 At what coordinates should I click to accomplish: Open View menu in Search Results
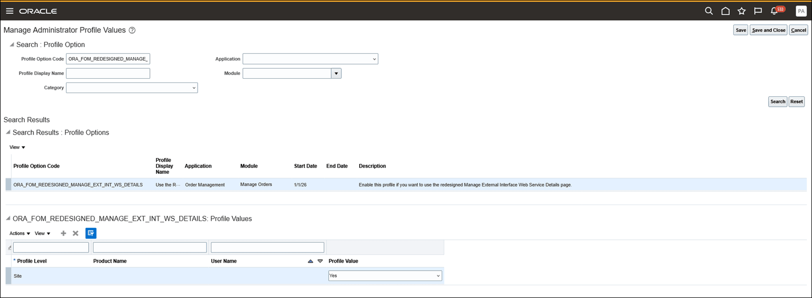[17, 147]
